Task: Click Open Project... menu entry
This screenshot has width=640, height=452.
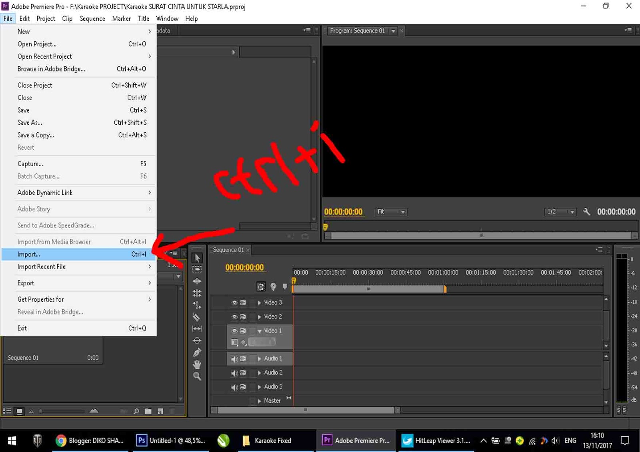Action: click(78, 44)
